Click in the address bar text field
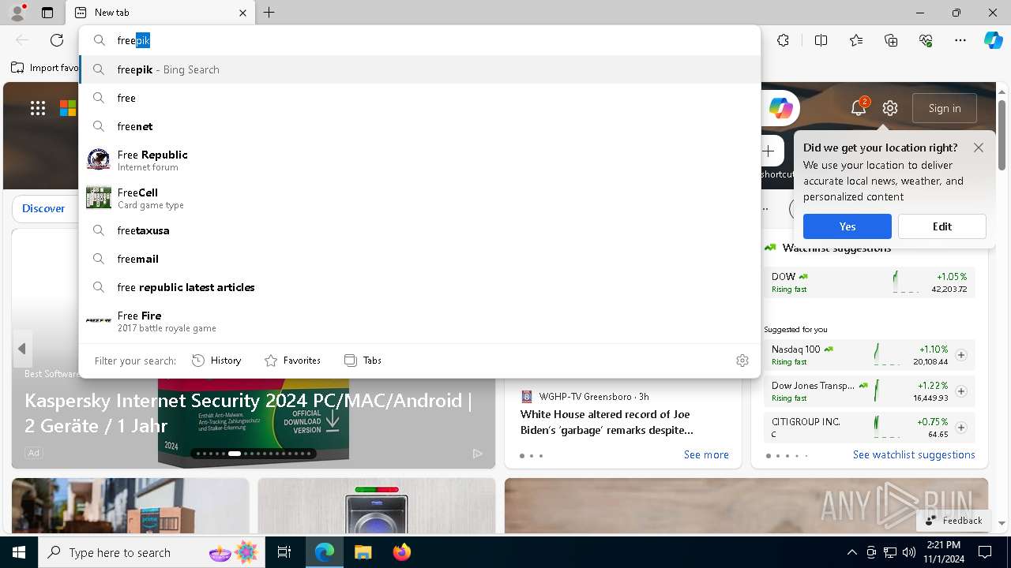 pyautogui.click(x=434, y=40)
